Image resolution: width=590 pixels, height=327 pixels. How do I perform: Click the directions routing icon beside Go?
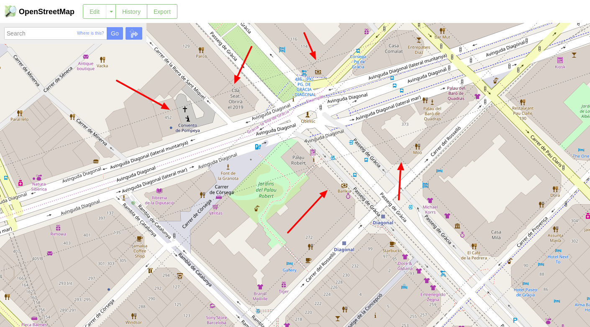[133, 33]
